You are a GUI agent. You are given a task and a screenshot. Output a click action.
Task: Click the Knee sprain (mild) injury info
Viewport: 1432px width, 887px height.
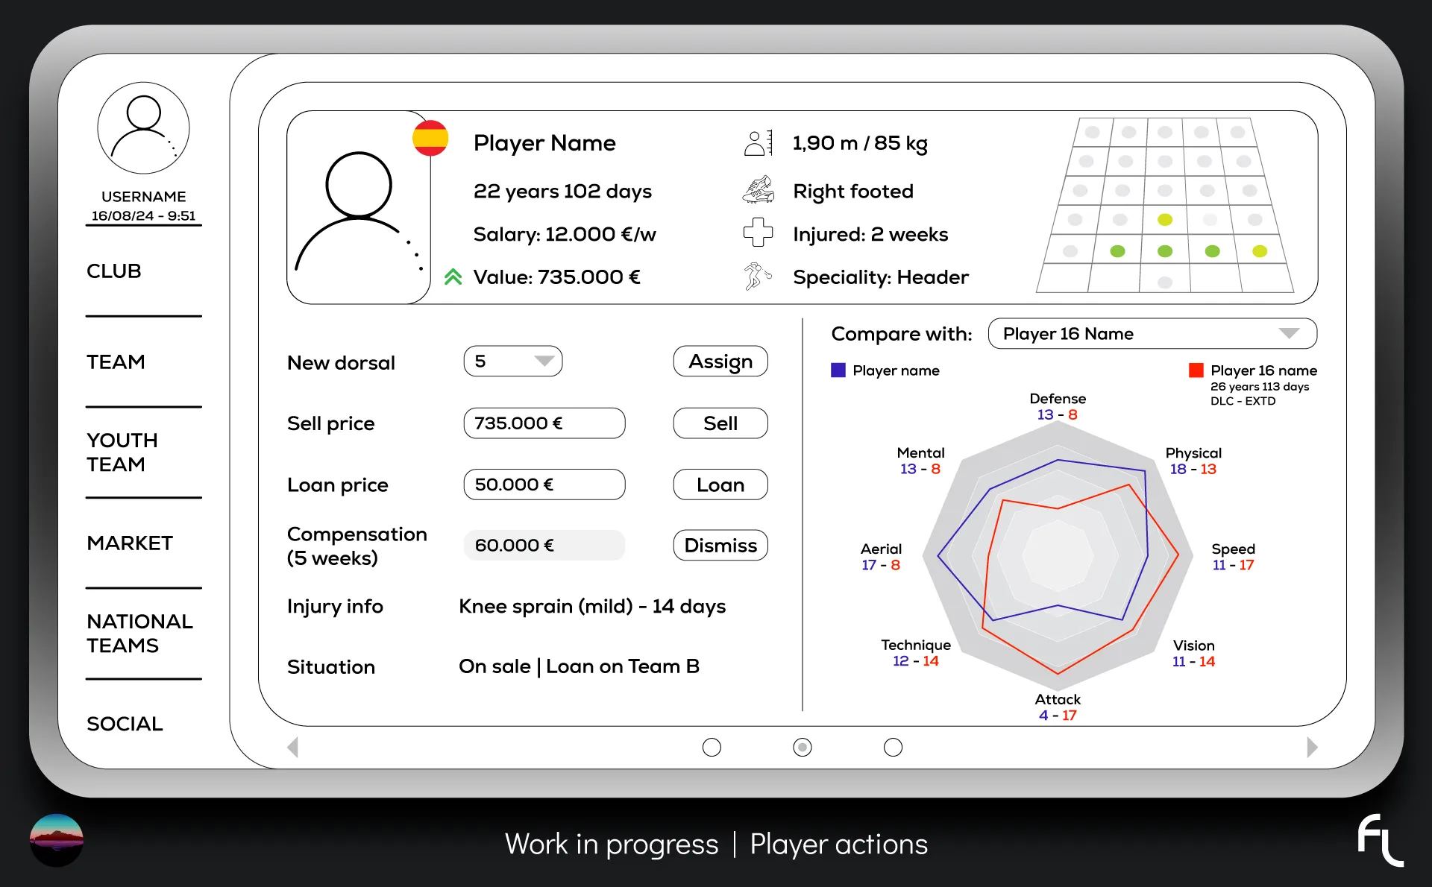click(x=592, y=607)
